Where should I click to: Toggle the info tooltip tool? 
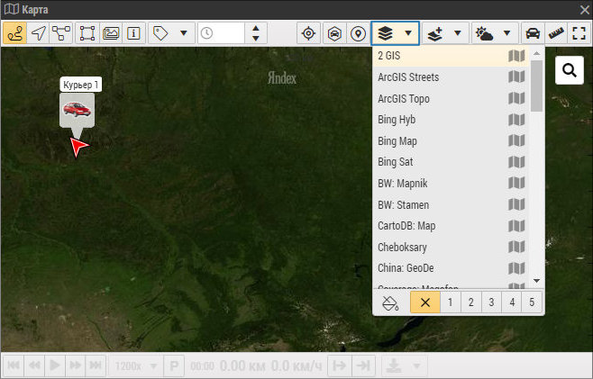click(x=133, y=33)
